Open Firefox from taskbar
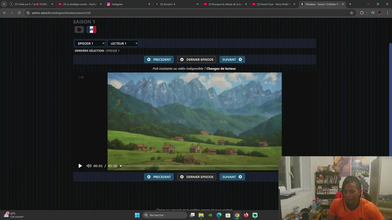 click(x=246, y=215)
